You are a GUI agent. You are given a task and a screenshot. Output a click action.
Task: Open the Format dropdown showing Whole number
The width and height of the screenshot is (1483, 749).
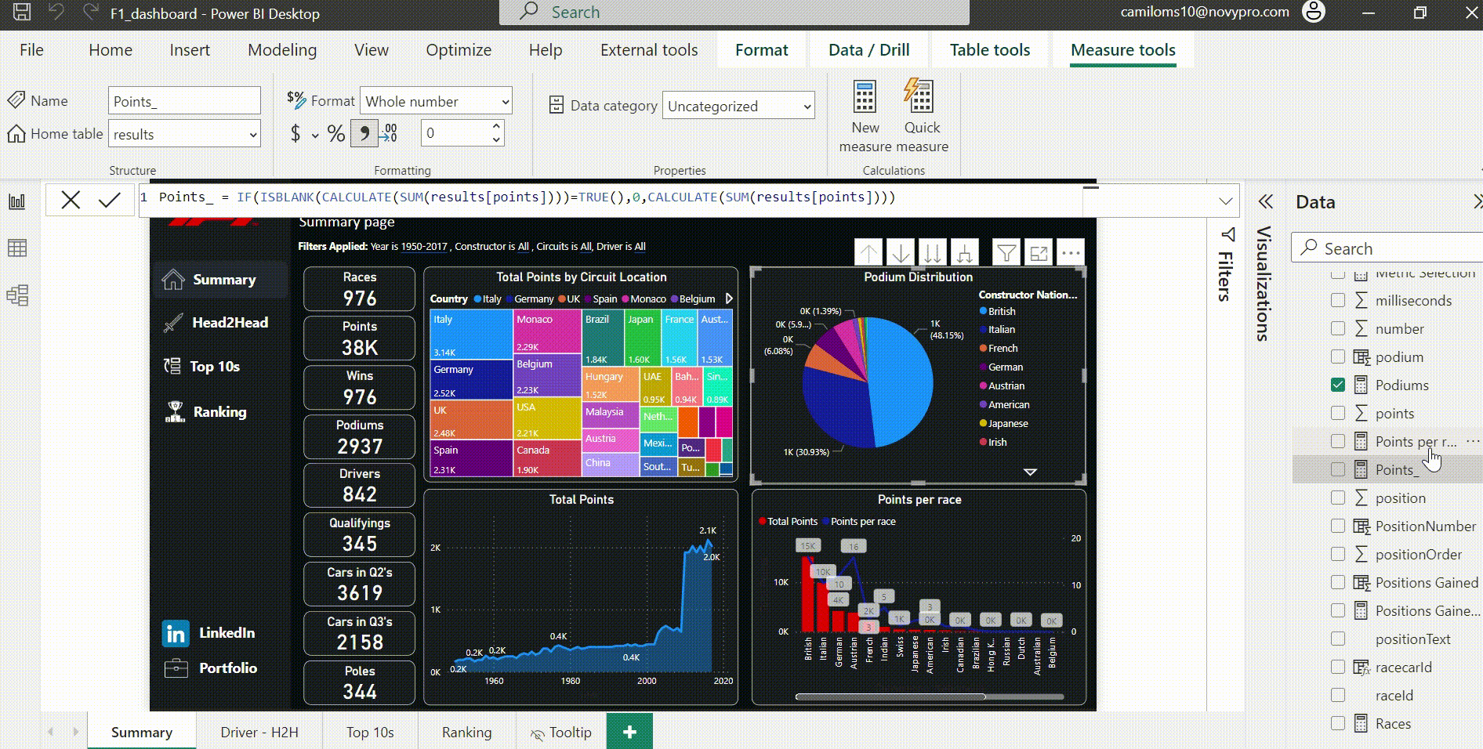[436, 101]
